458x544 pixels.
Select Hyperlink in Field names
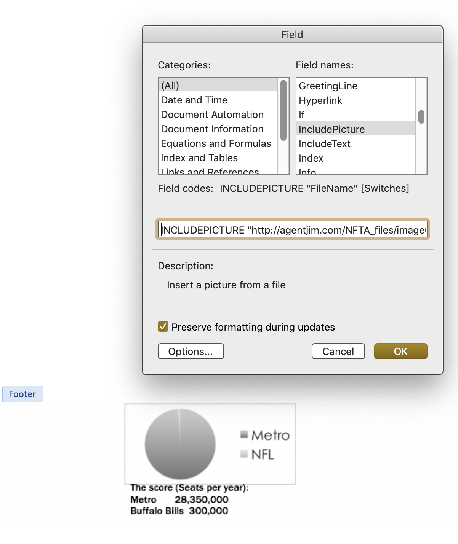pos(356,100)
